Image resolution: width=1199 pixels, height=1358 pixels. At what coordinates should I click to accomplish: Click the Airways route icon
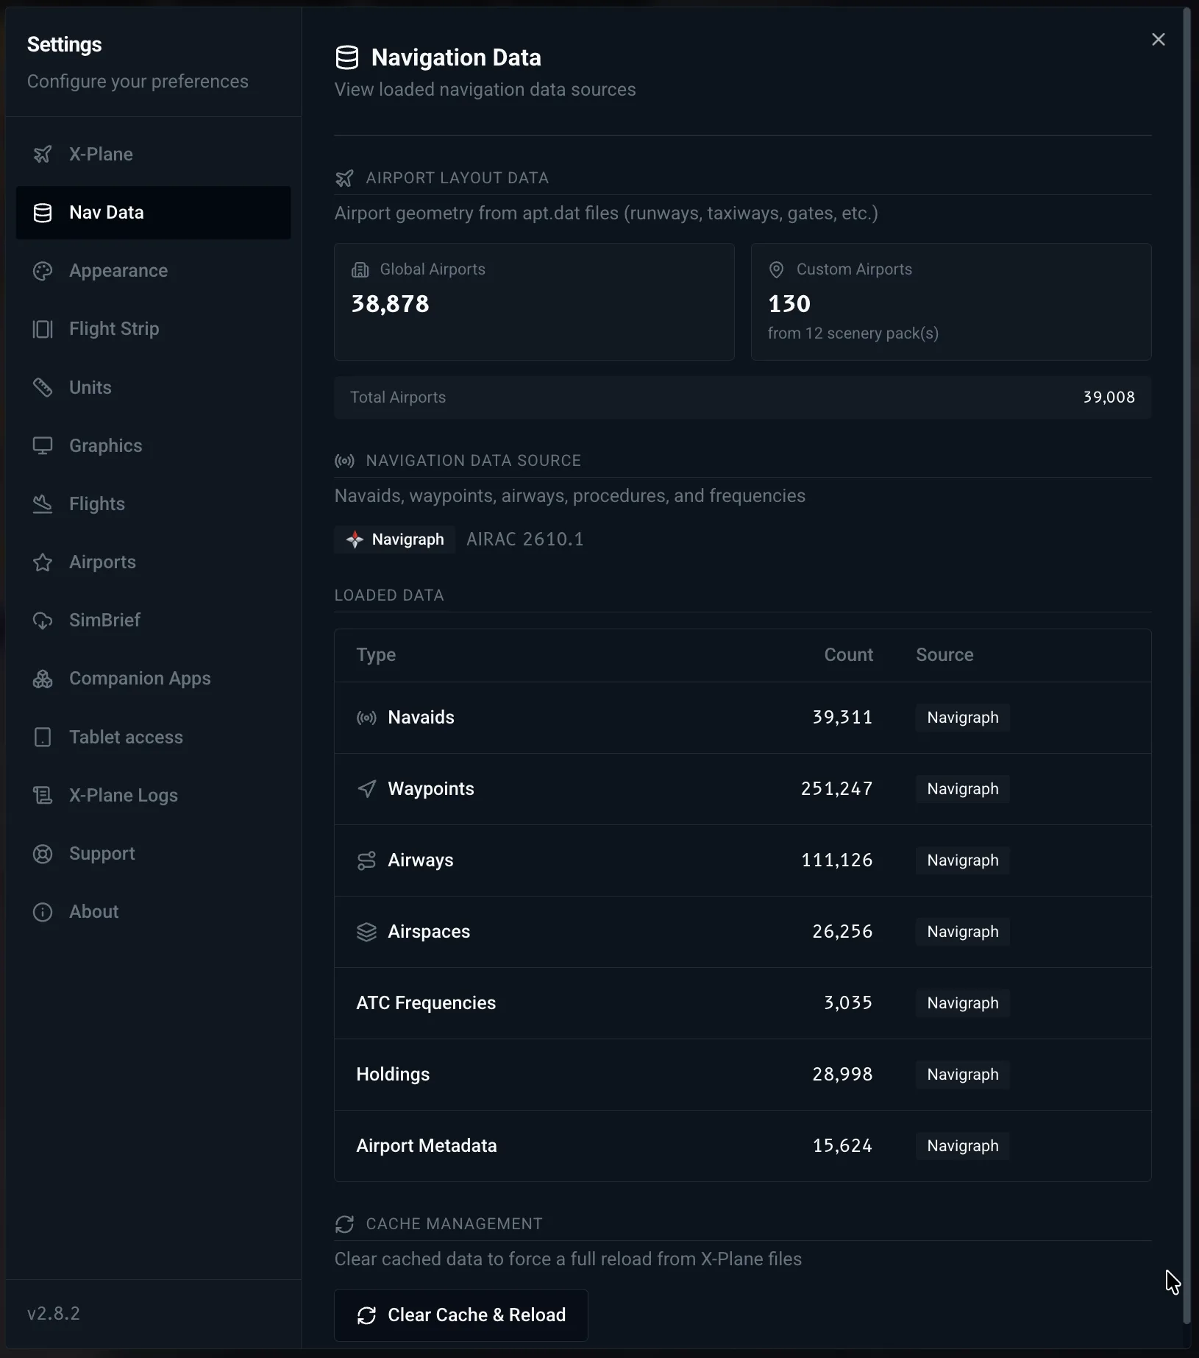pos(366,860)
